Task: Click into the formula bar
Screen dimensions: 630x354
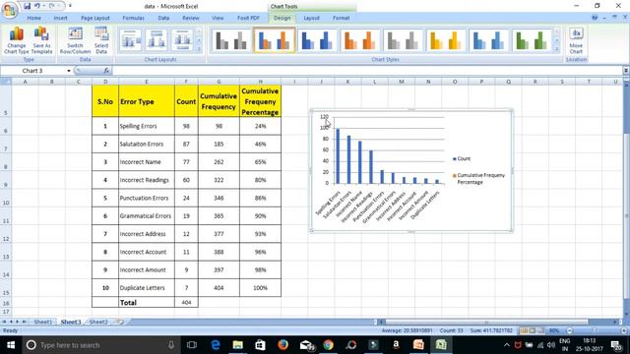Action: [x=367, y=71]
